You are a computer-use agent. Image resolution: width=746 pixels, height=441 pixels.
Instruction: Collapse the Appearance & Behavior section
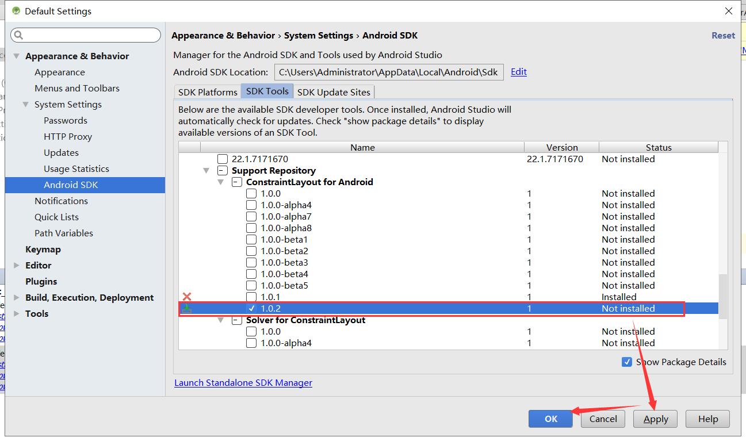[x=16, y=56]
